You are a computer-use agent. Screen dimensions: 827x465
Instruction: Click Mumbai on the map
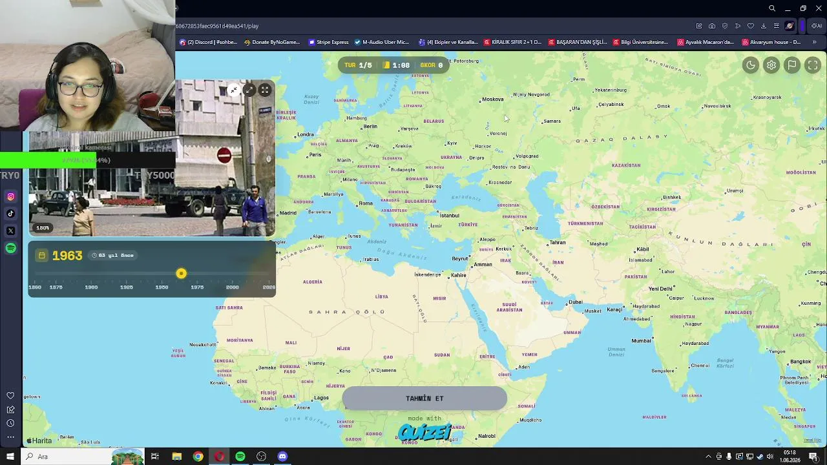pyautogui.click(x=641, y=340)
